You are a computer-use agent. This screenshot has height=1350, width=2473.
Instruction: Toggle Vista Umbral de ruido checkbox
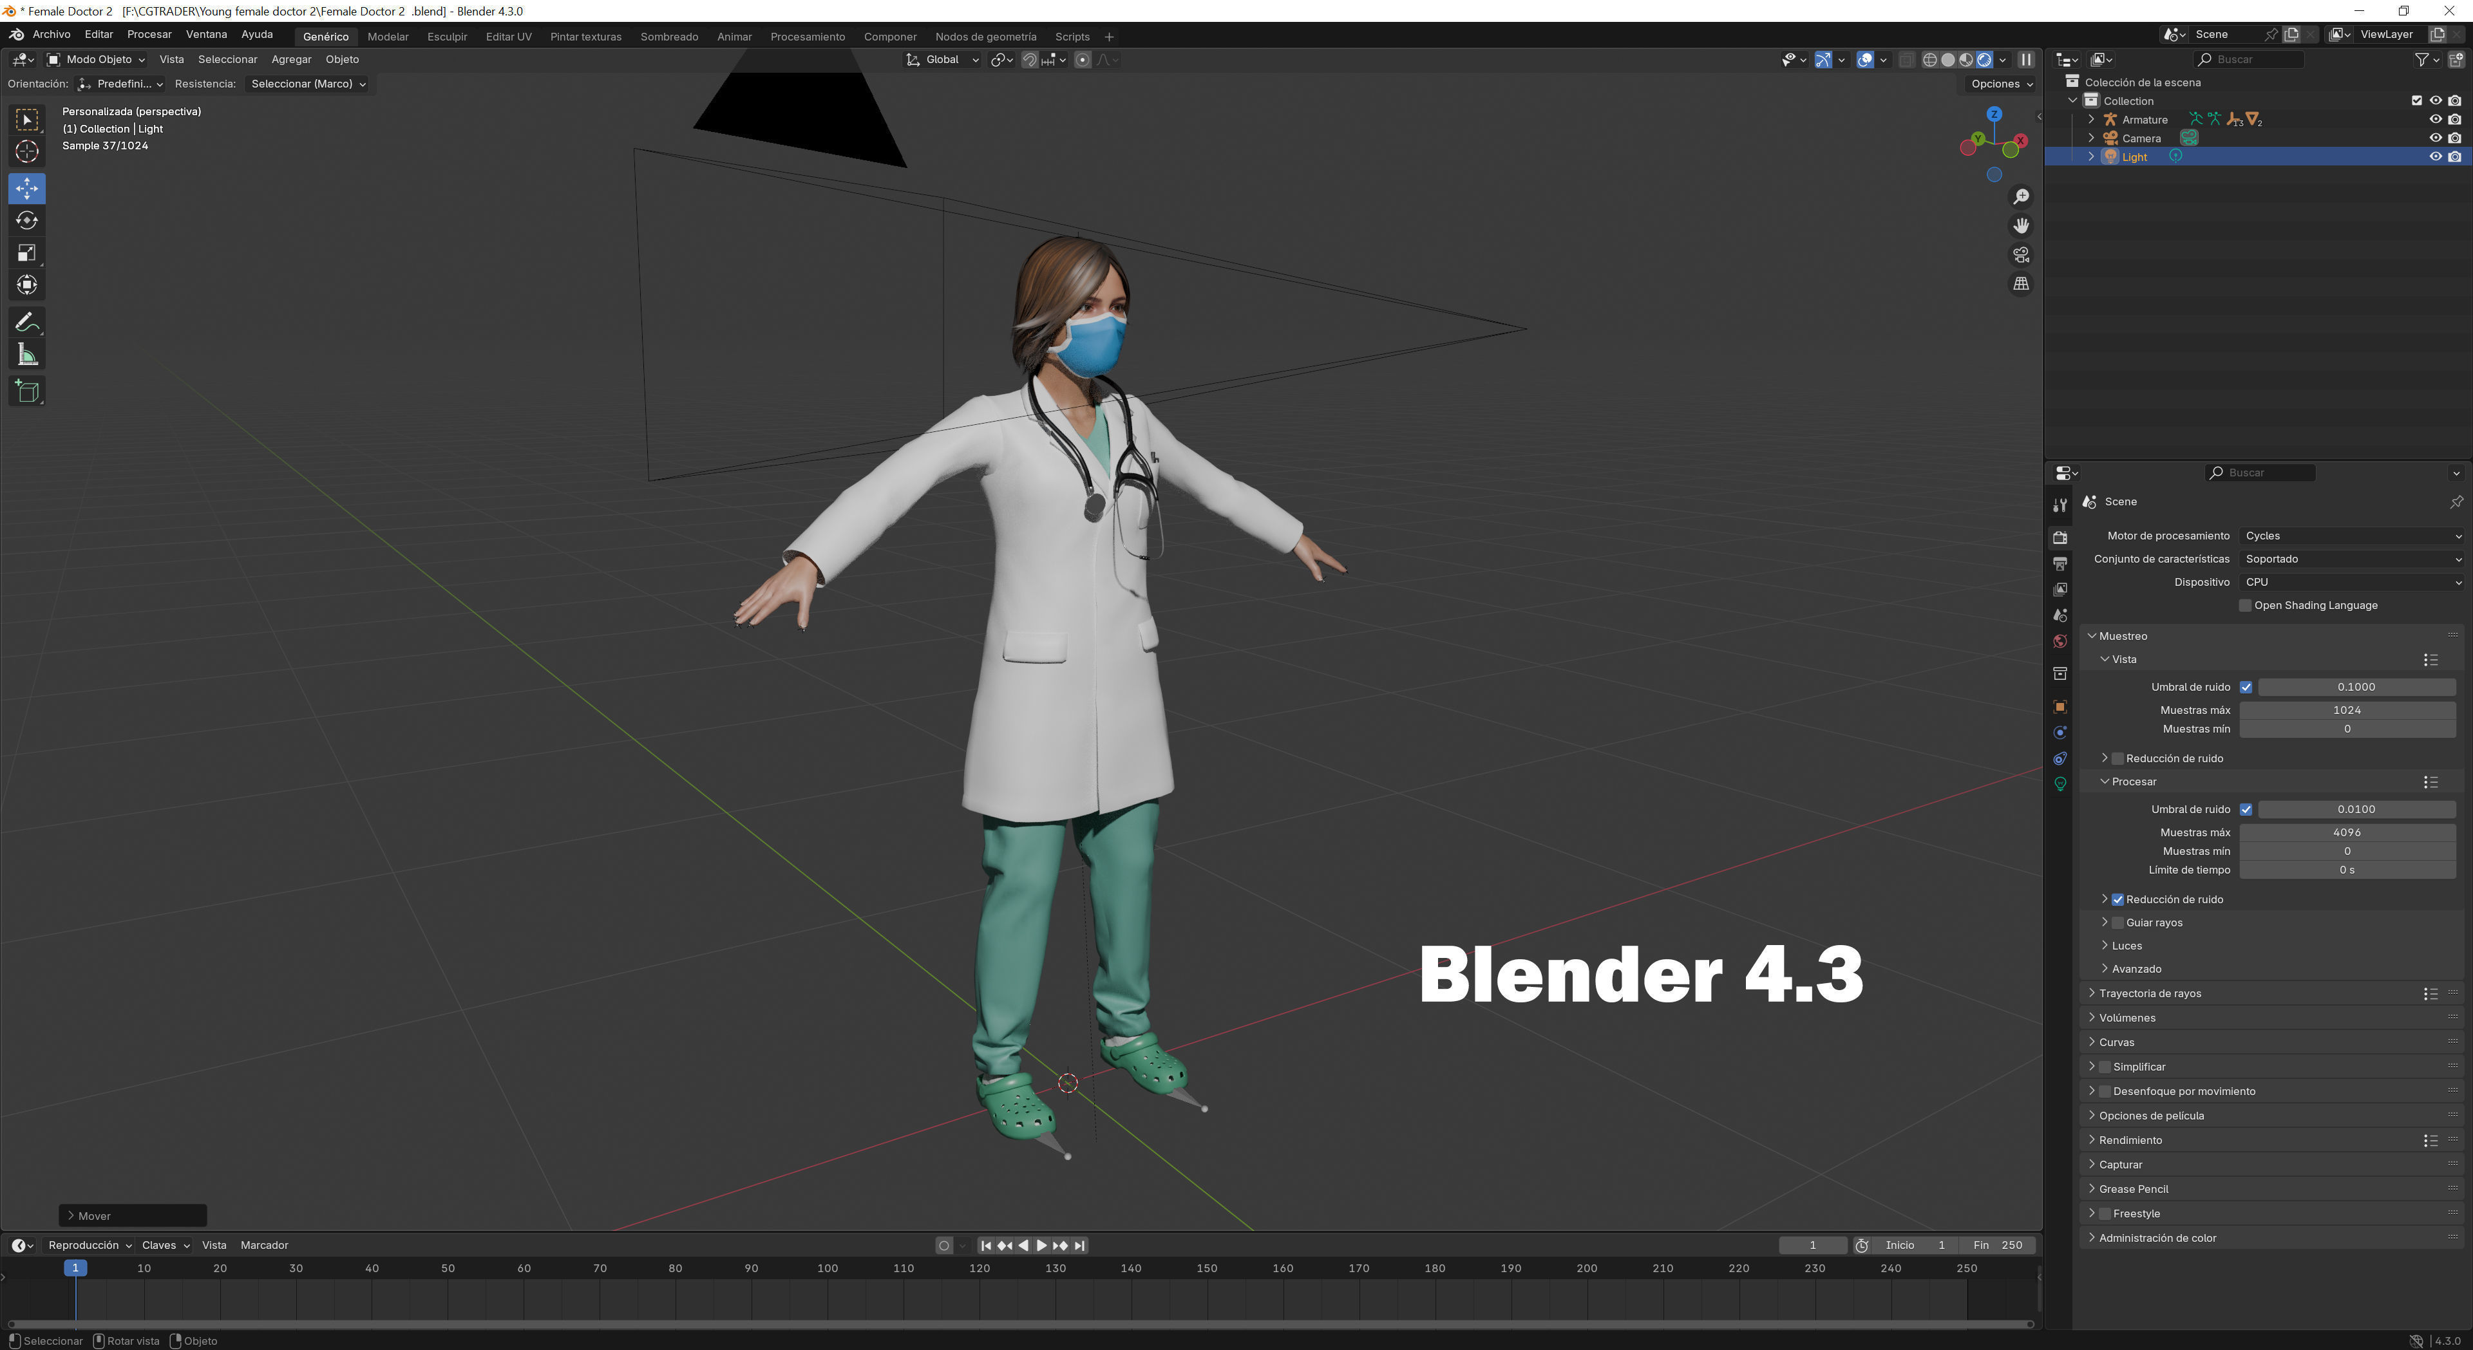(x=2246, y=687)
